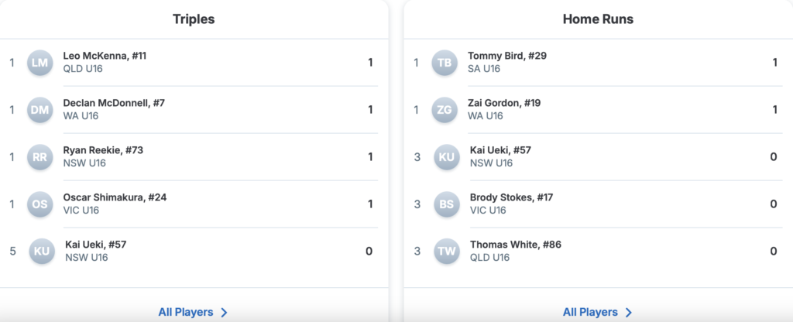Click Oscar Shimakura's OS avatar icon
The width and height of the screenshot is (793, 322).
click(39, 204)
